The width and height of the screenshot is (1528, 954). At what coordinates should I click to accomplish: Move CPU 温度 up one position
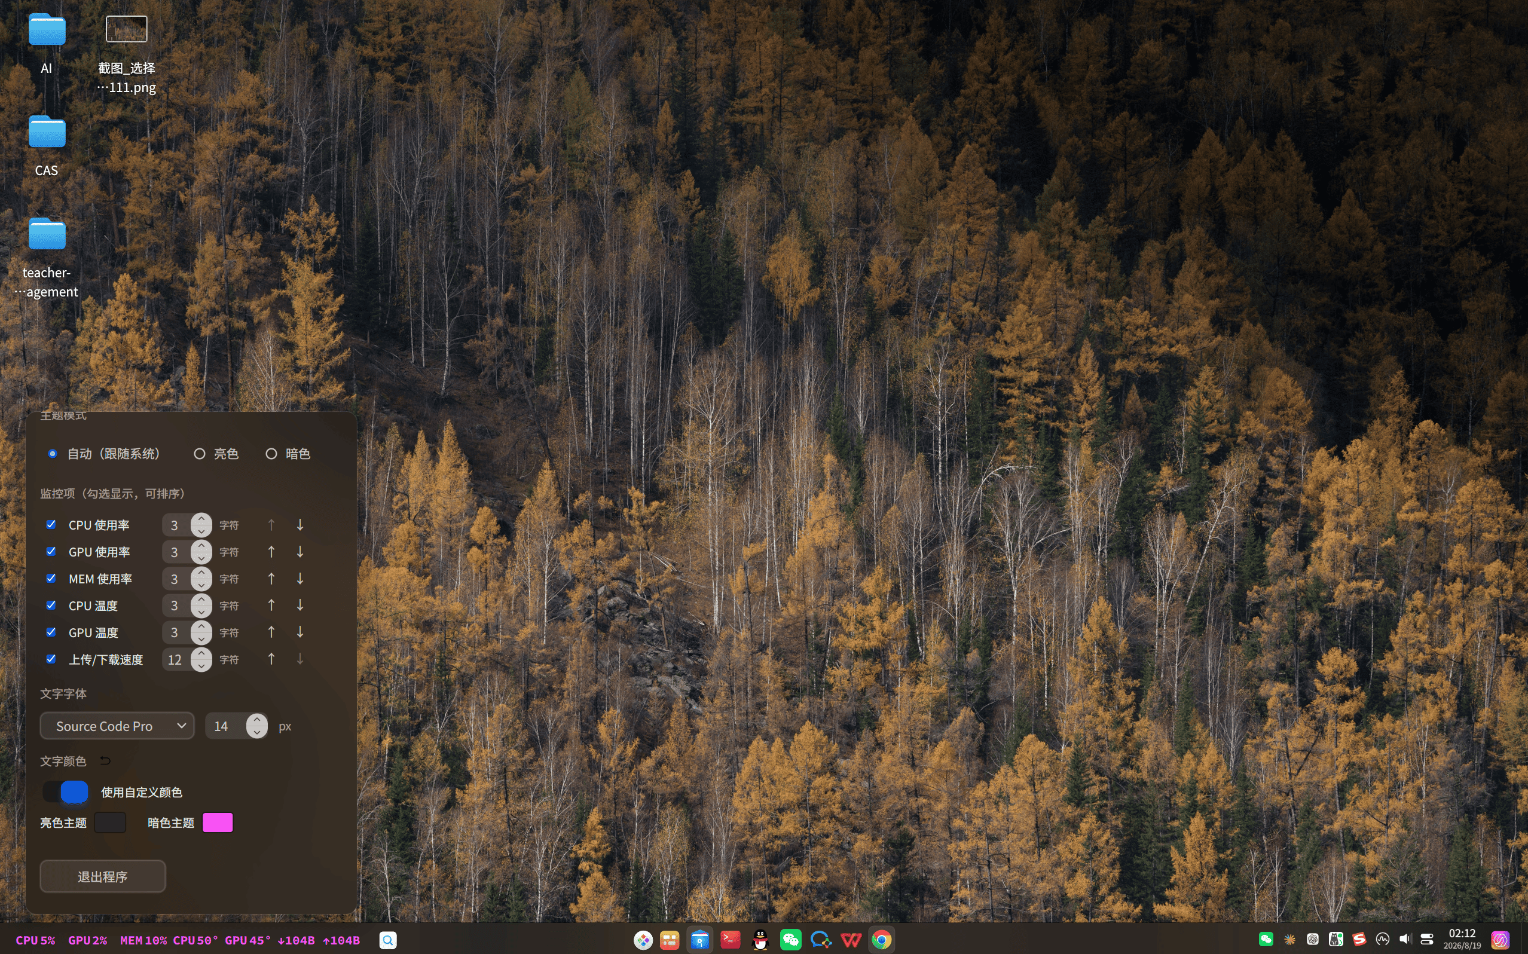pos(271,606)
